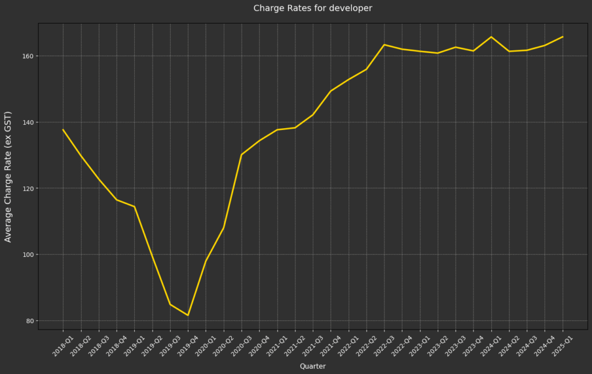Click the line's 2024-Q1 peak data point

click(x=491, y=36)
